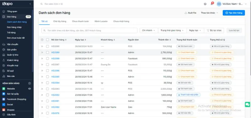Switch to the Chưa nhặt hàng tab
Image resolution: width=251 pixels, height=118 pixels.
pos(121,21)
